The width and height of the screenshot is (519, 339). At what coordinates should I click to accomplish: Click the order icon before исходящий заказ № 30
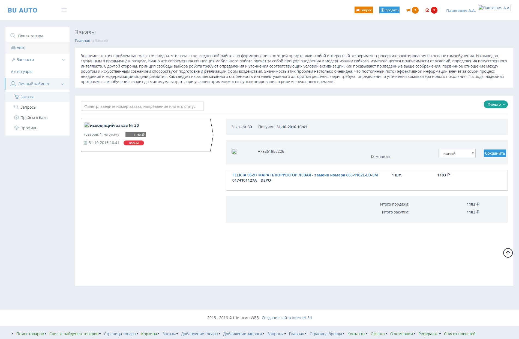click(87, 125)
